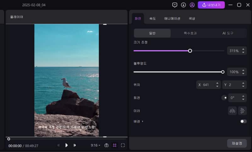Toggle the crop grid overlay icon
The width and height of the screenshot is (252, 152).
[x=115, y=145]
